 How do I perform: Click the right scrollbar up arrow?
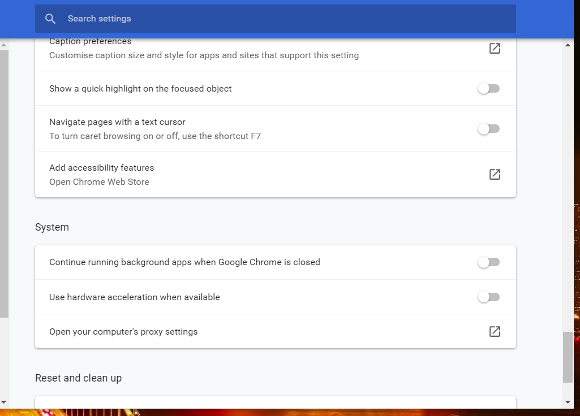pyautogui.click(x=568, y=45)
